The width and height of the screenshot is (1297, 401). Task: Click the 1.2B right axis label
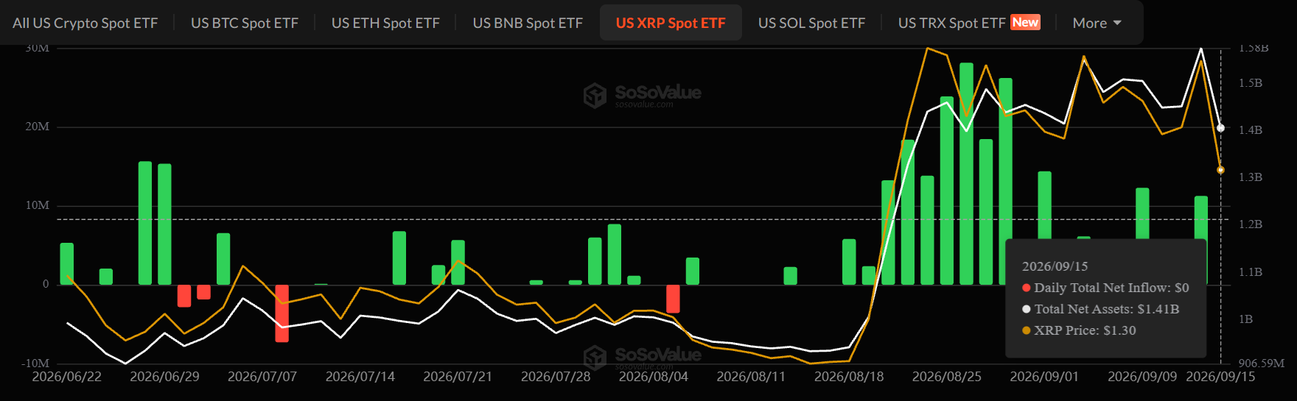(x=1251, y=224)
